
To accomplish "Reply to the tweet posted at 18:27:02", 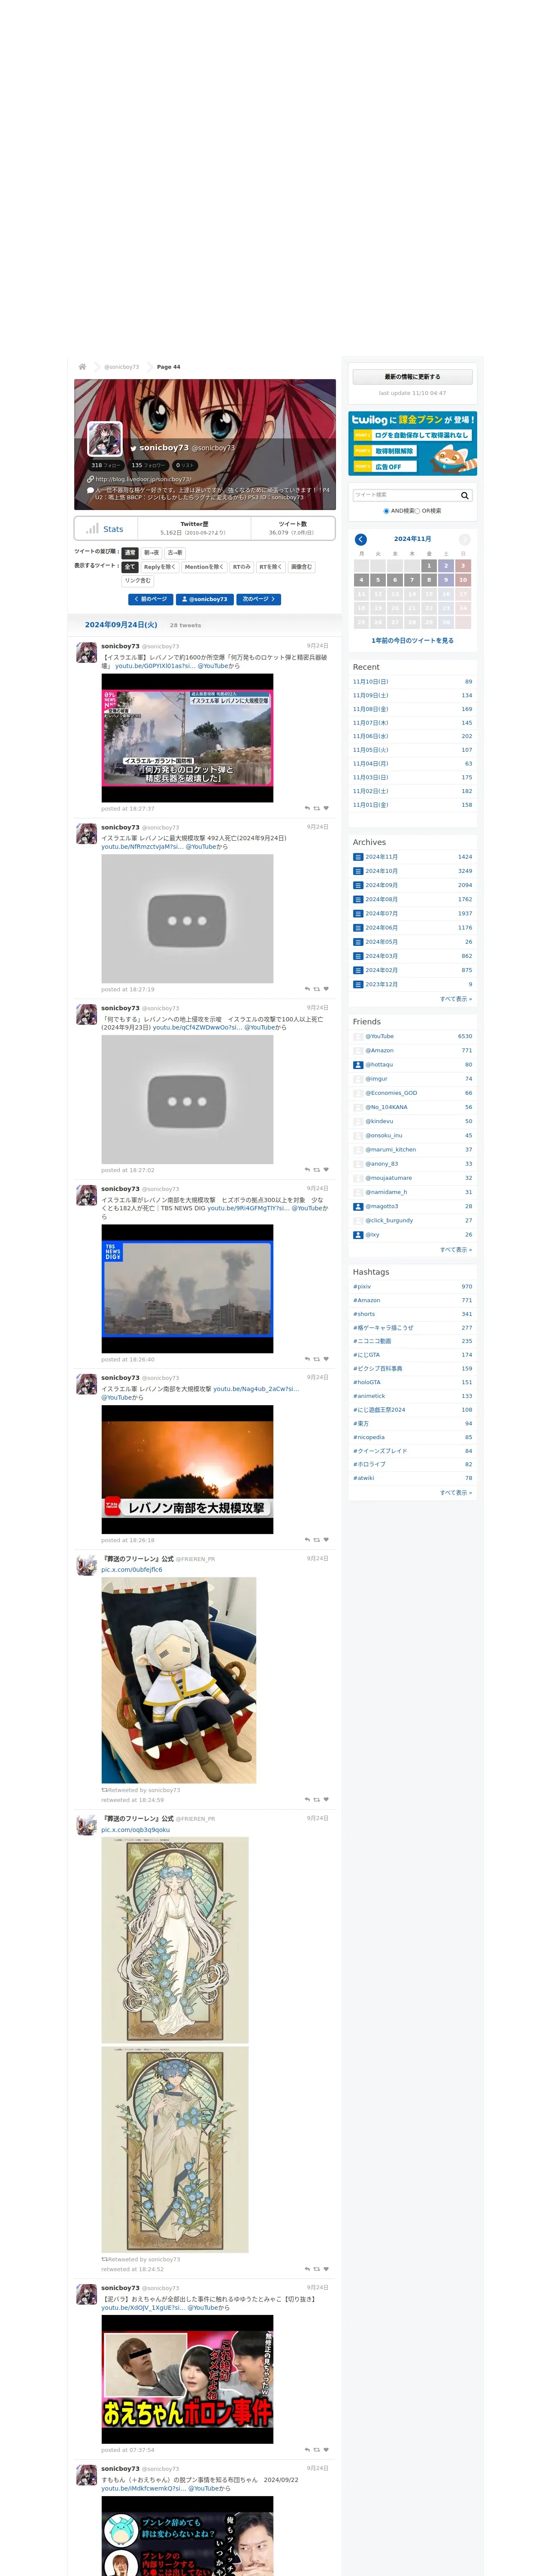I will click(307, 1169).
